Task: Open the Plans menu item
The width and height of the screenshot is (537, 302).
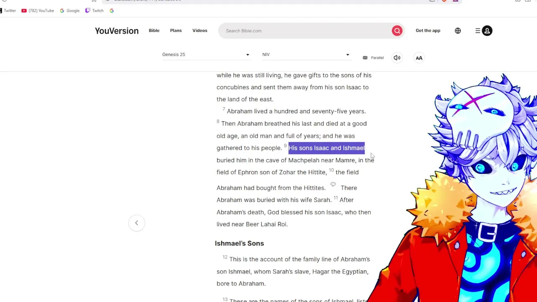Action: (176, 31)
